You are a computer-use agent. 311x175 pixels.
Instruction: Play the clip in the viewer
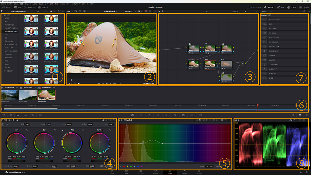point(111,83)
